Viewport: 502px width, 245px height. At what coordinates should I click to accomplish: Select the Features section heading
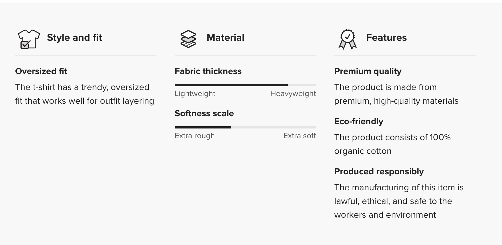(x=386, y=38)
